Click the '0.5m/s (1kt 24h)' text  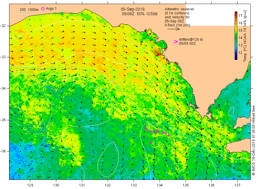(x=178, y=25)
